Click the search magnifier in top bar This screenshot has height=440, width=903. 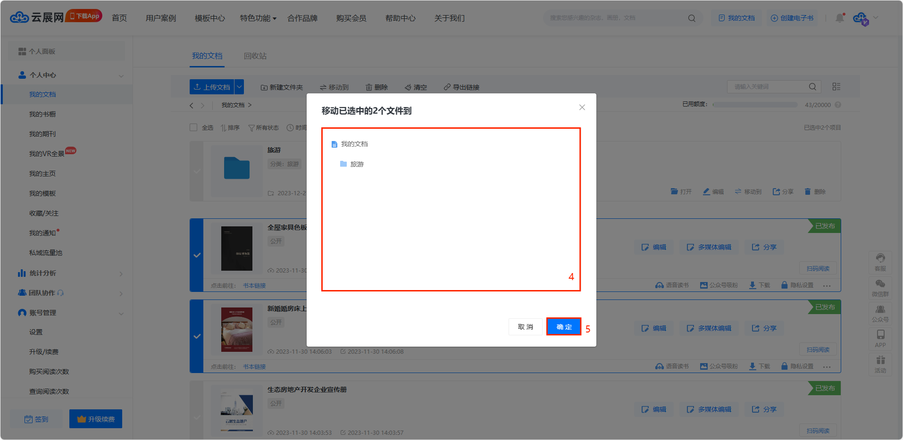[692, 18]
